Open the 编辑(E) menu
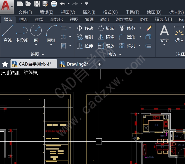Viewport: 185px width, 164px height. point(46,12)
